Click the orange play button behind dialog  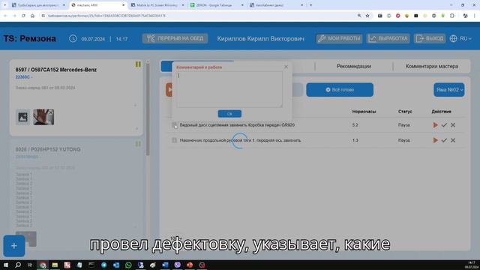click(169, 90)
